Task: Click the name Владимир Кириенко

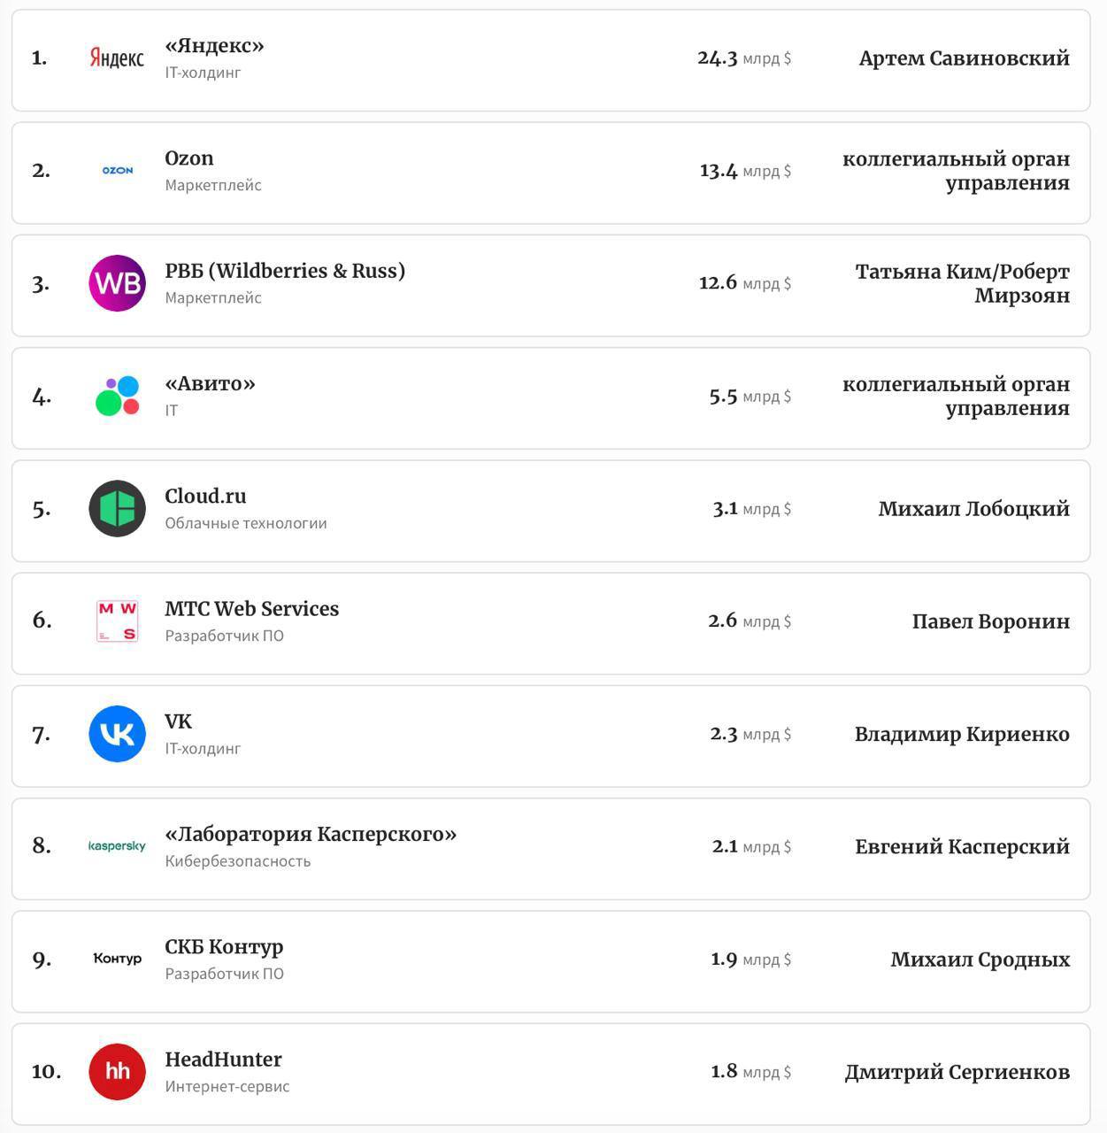Action: (962, 734)
